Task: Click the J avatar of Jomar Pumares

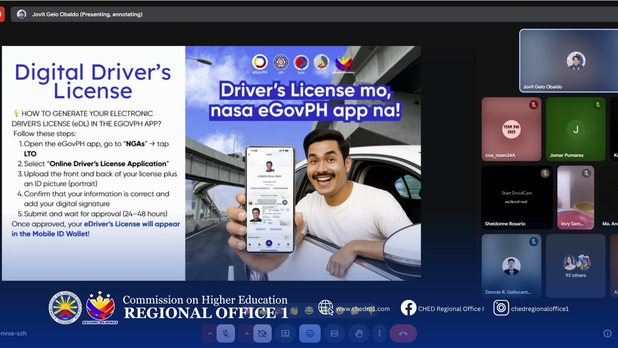Action: click(576, 129)
